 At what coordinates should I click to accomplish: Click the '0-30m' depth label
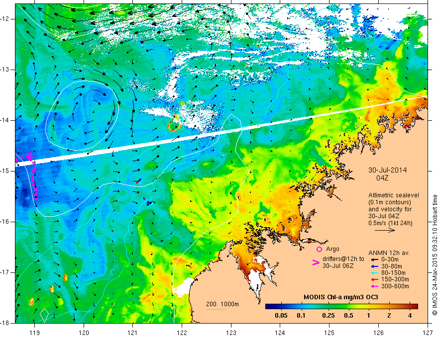[390, 259]
